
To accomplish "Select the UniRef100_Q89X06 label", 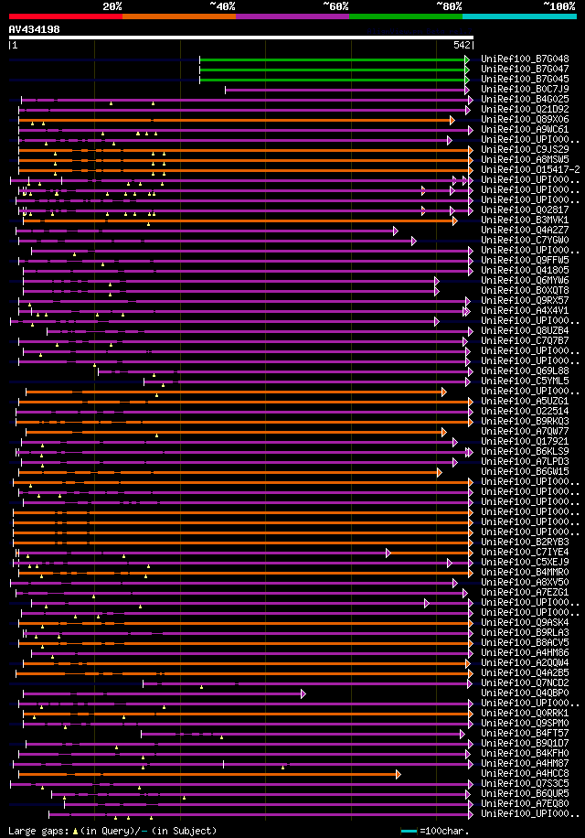I will click(x=525, y=119).
